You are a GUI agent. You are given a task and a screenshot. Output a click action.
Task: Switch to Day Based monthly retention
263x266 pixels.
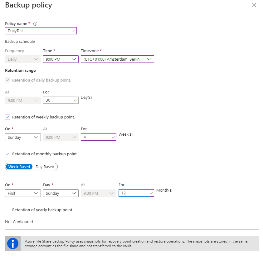[x=45, y=167]
